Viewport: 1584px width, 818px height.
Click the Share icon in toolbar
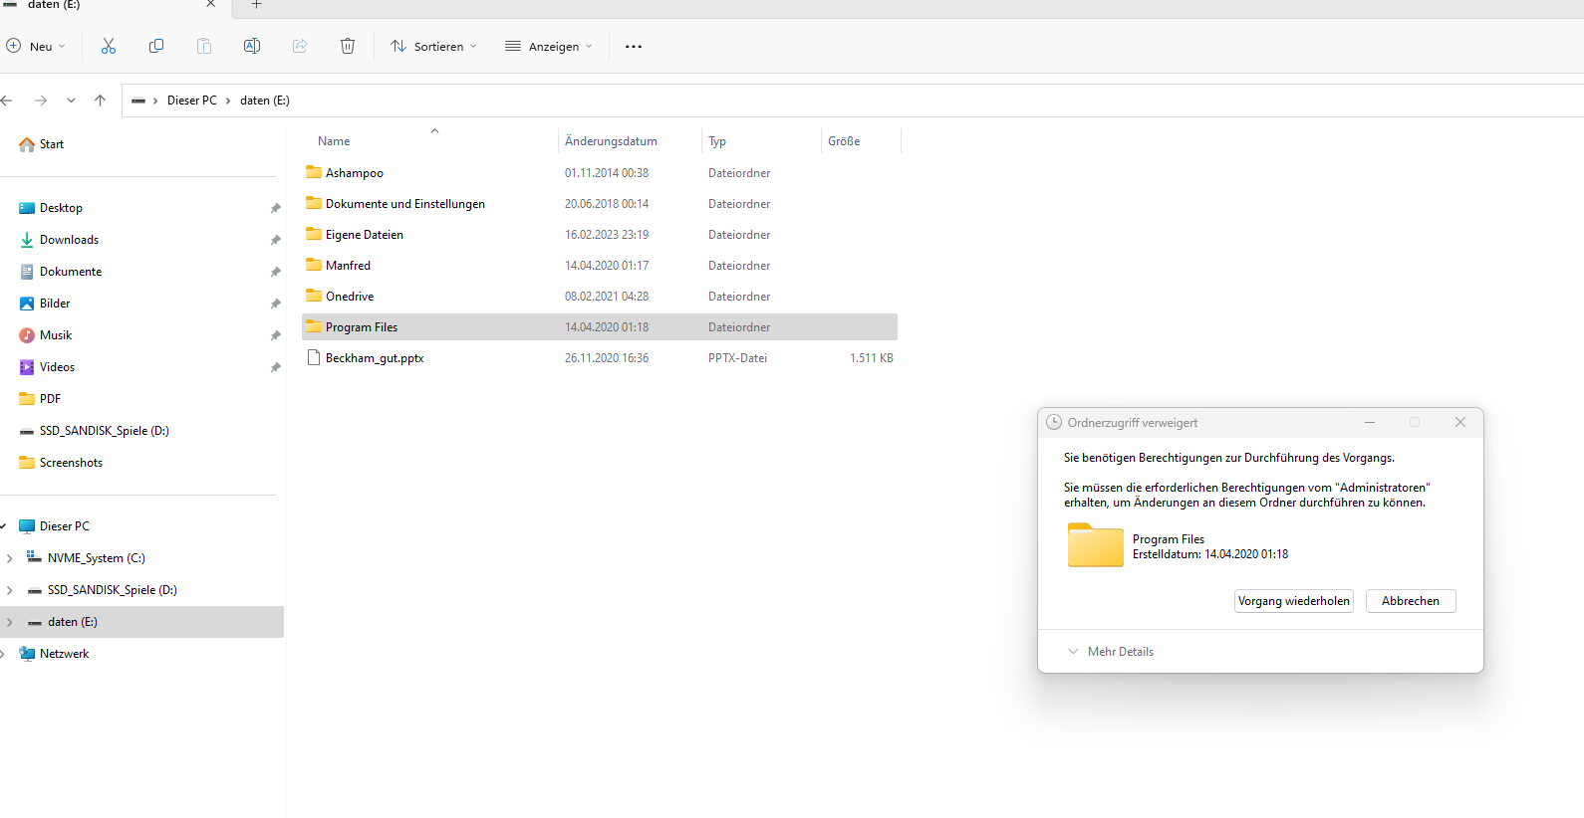(x=300, y=46)
